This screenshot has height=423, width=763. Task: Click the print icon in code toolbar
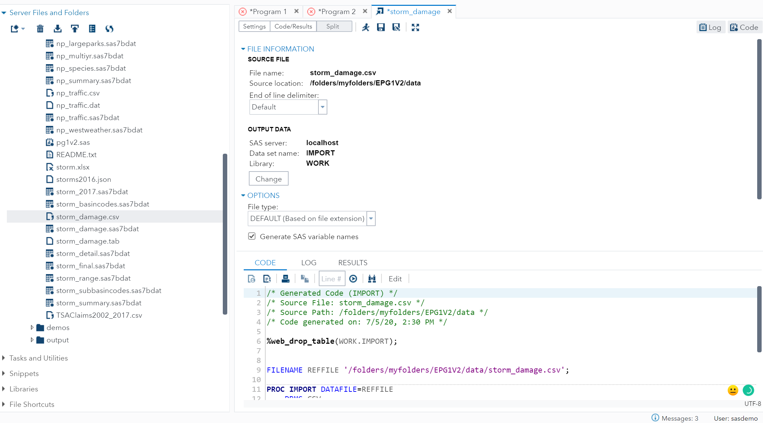pyautogui.click(x=286, y=279)
